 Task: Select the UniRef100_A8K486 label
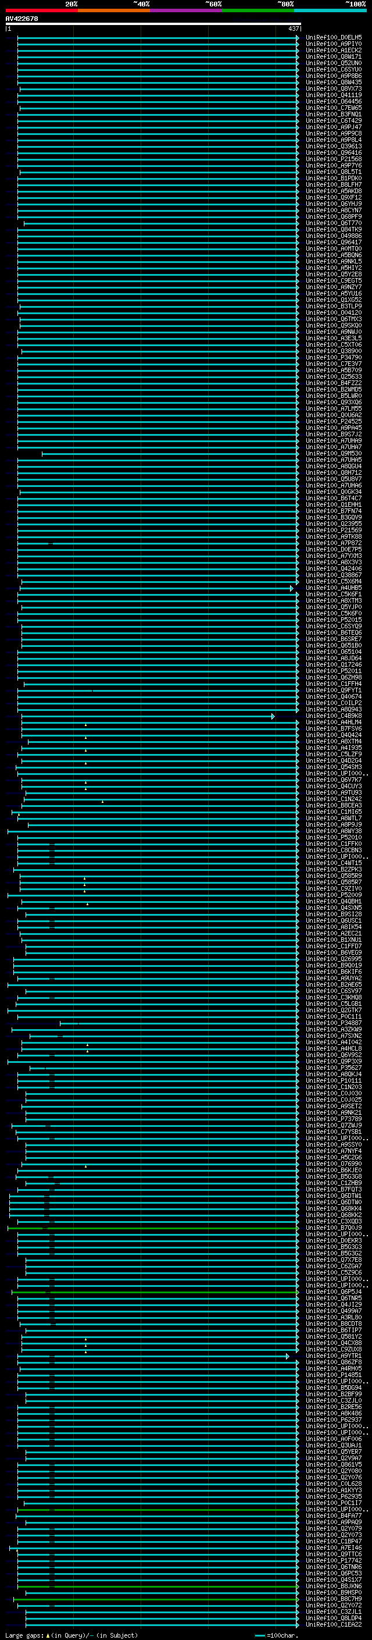pos(333,1413)
